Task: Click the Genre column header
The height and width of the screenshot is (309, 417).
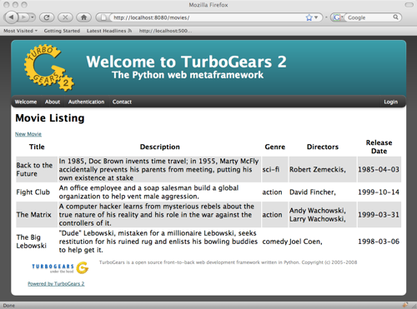Action: tap(274, 147)
